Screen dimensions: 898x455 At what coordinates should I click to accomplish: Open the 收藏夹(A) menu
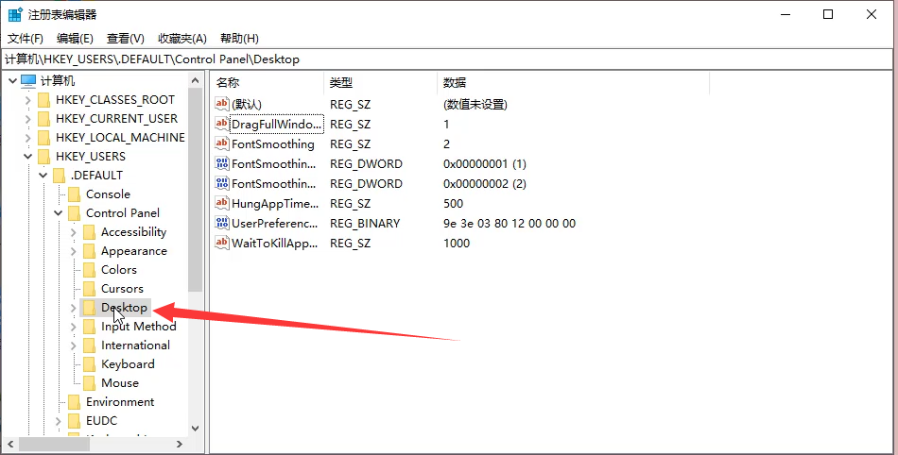pyautogui.click(x=182, y=39)
